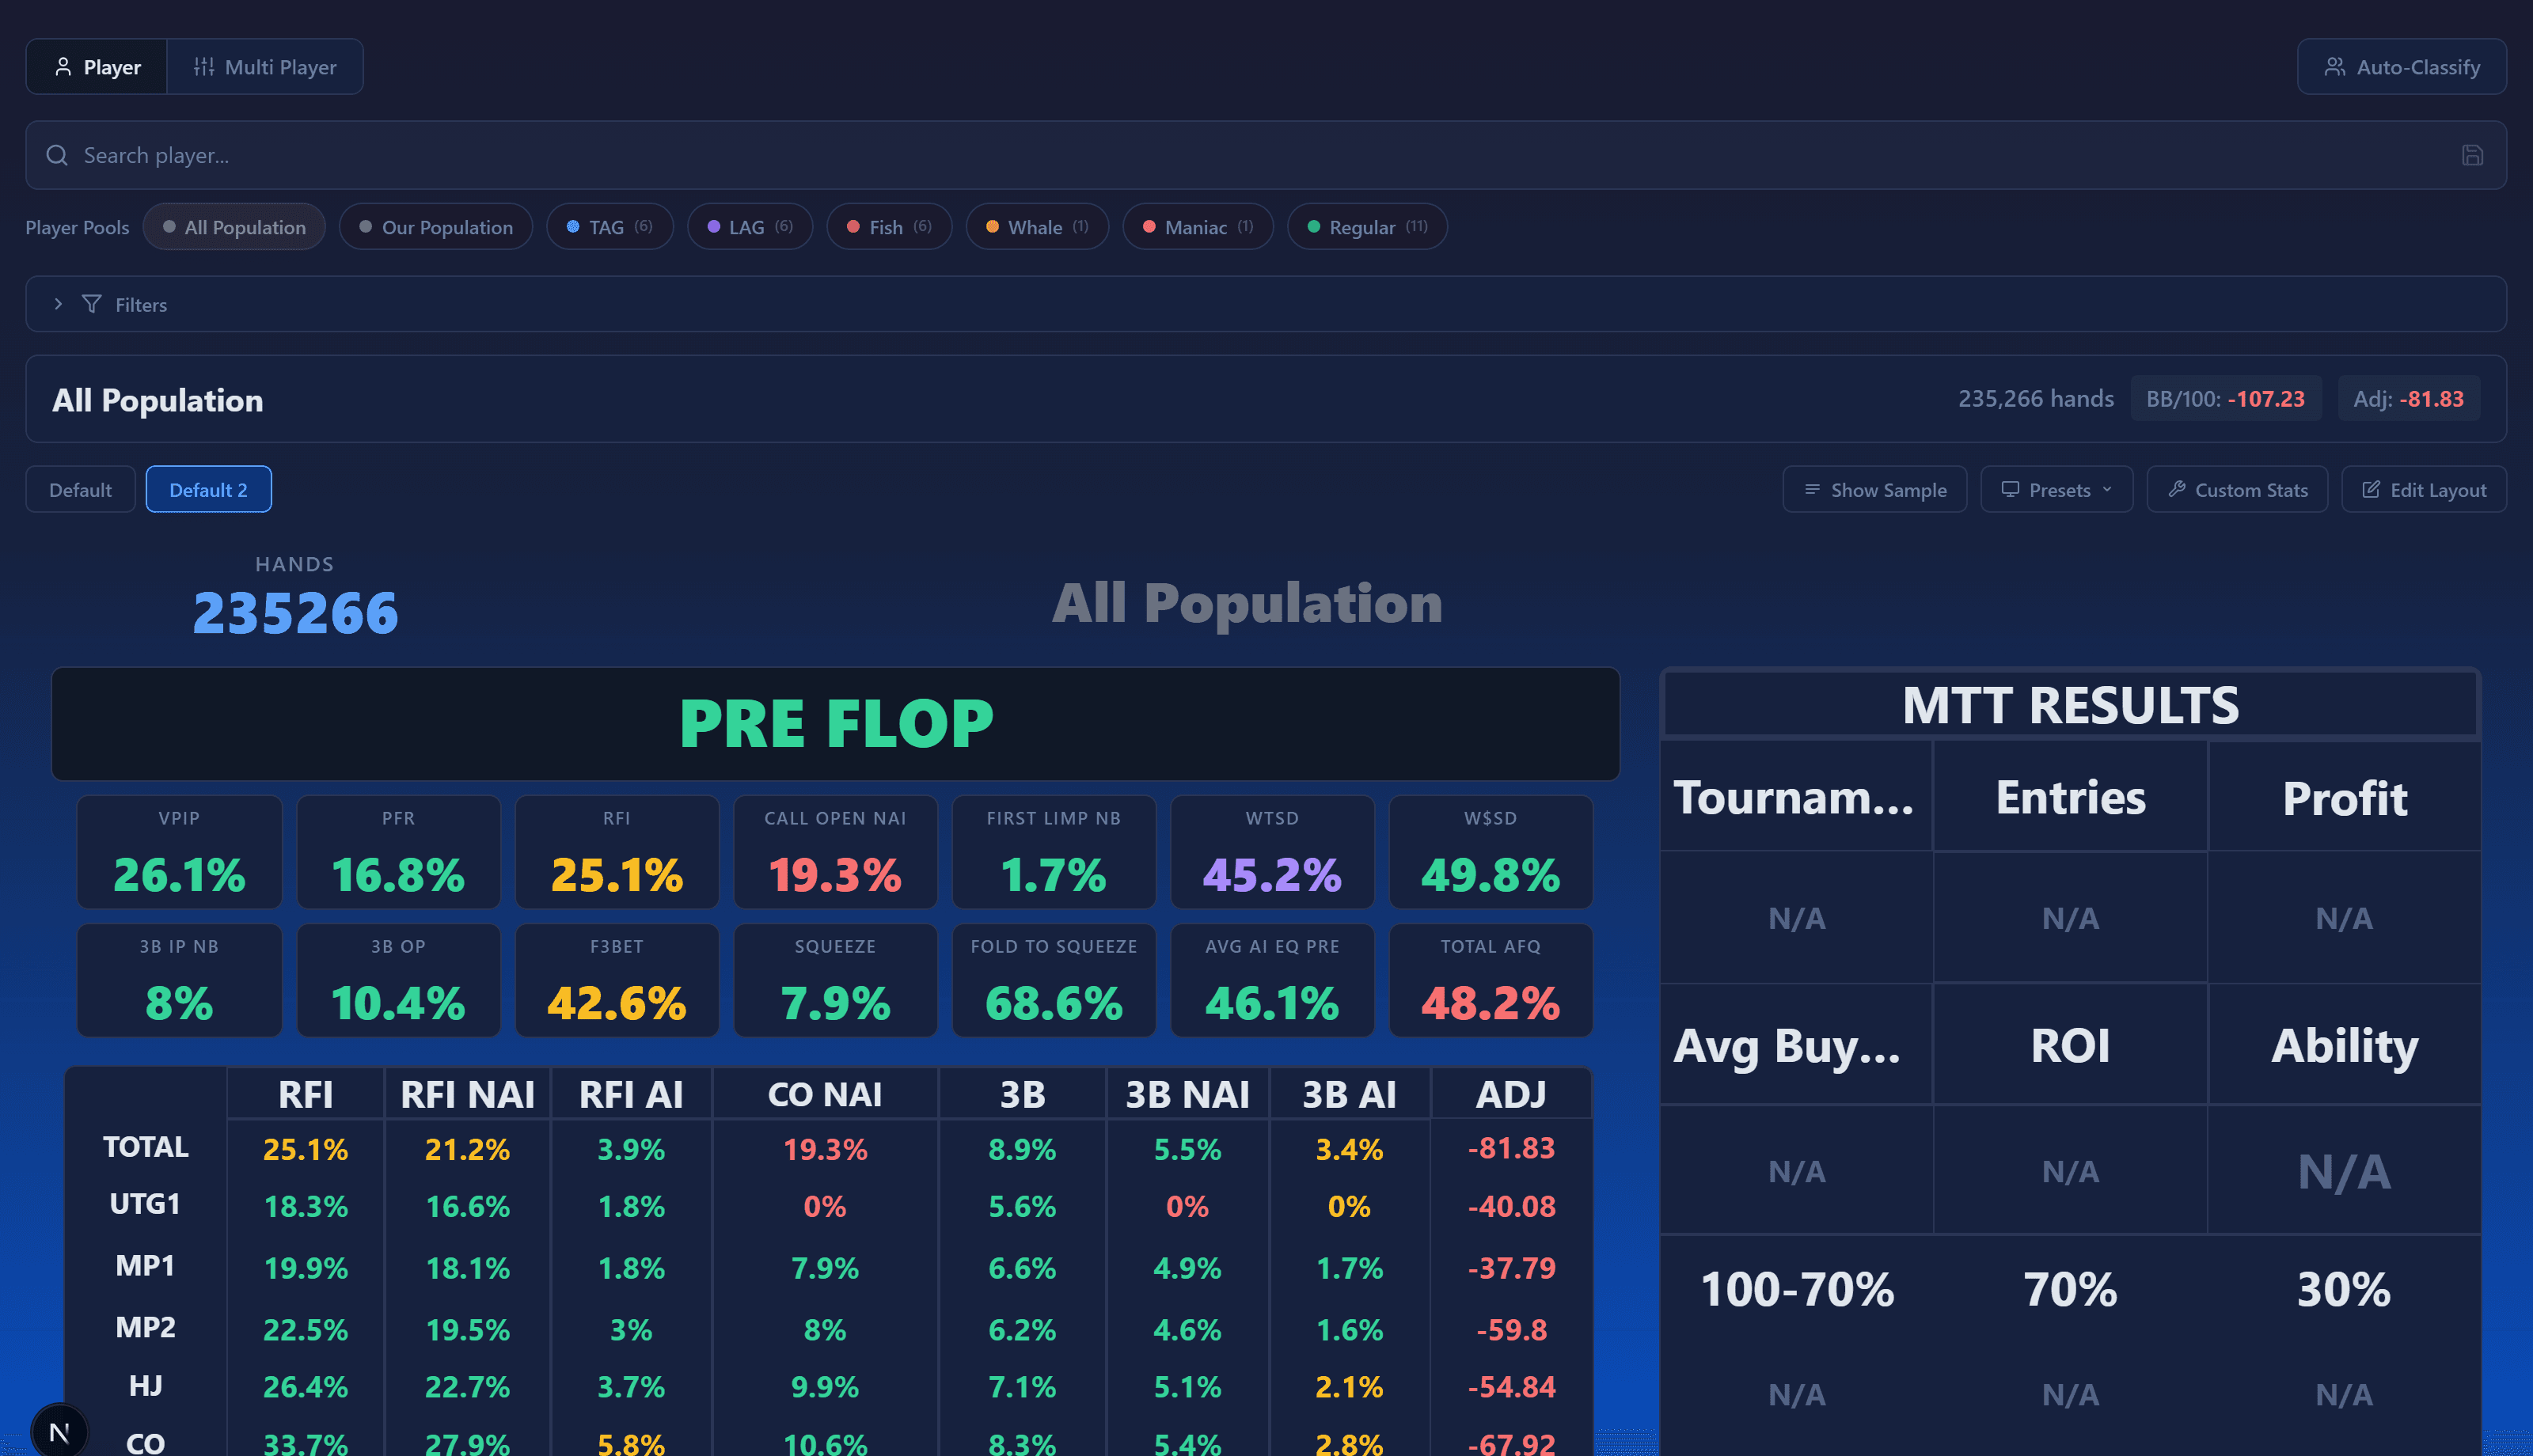
Task: Select the All Population pool
Action: pos(234,227)
